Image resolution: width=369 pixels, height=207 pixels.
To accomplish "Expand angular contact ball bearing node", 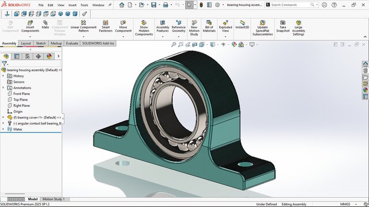I will pyautogui.click(x=3, y=123).
